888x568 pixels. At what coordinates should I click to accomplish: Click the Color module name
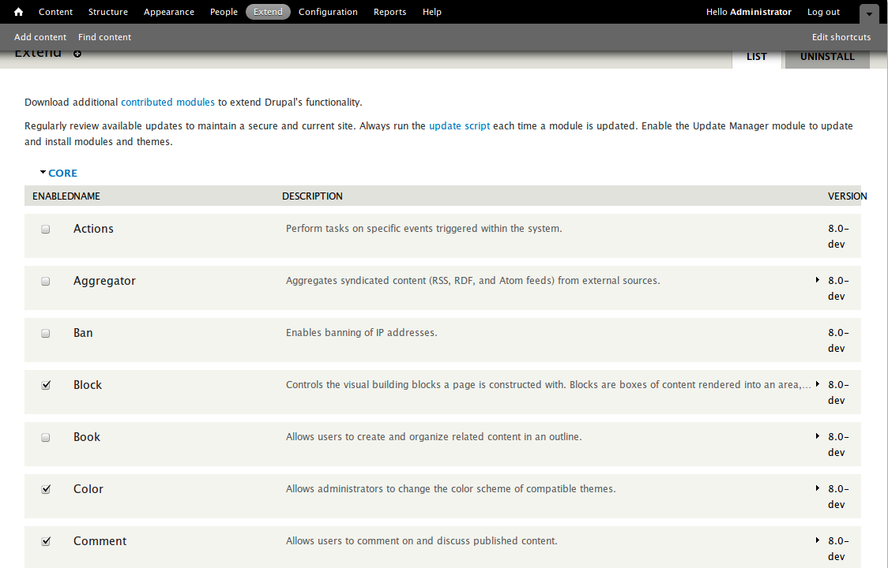pos(88,489)
